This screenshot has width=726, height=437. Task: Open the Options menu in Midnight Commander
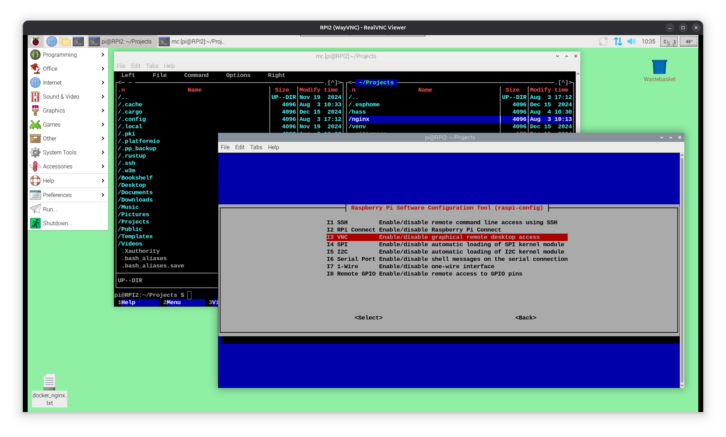click(x=238, y=75)
